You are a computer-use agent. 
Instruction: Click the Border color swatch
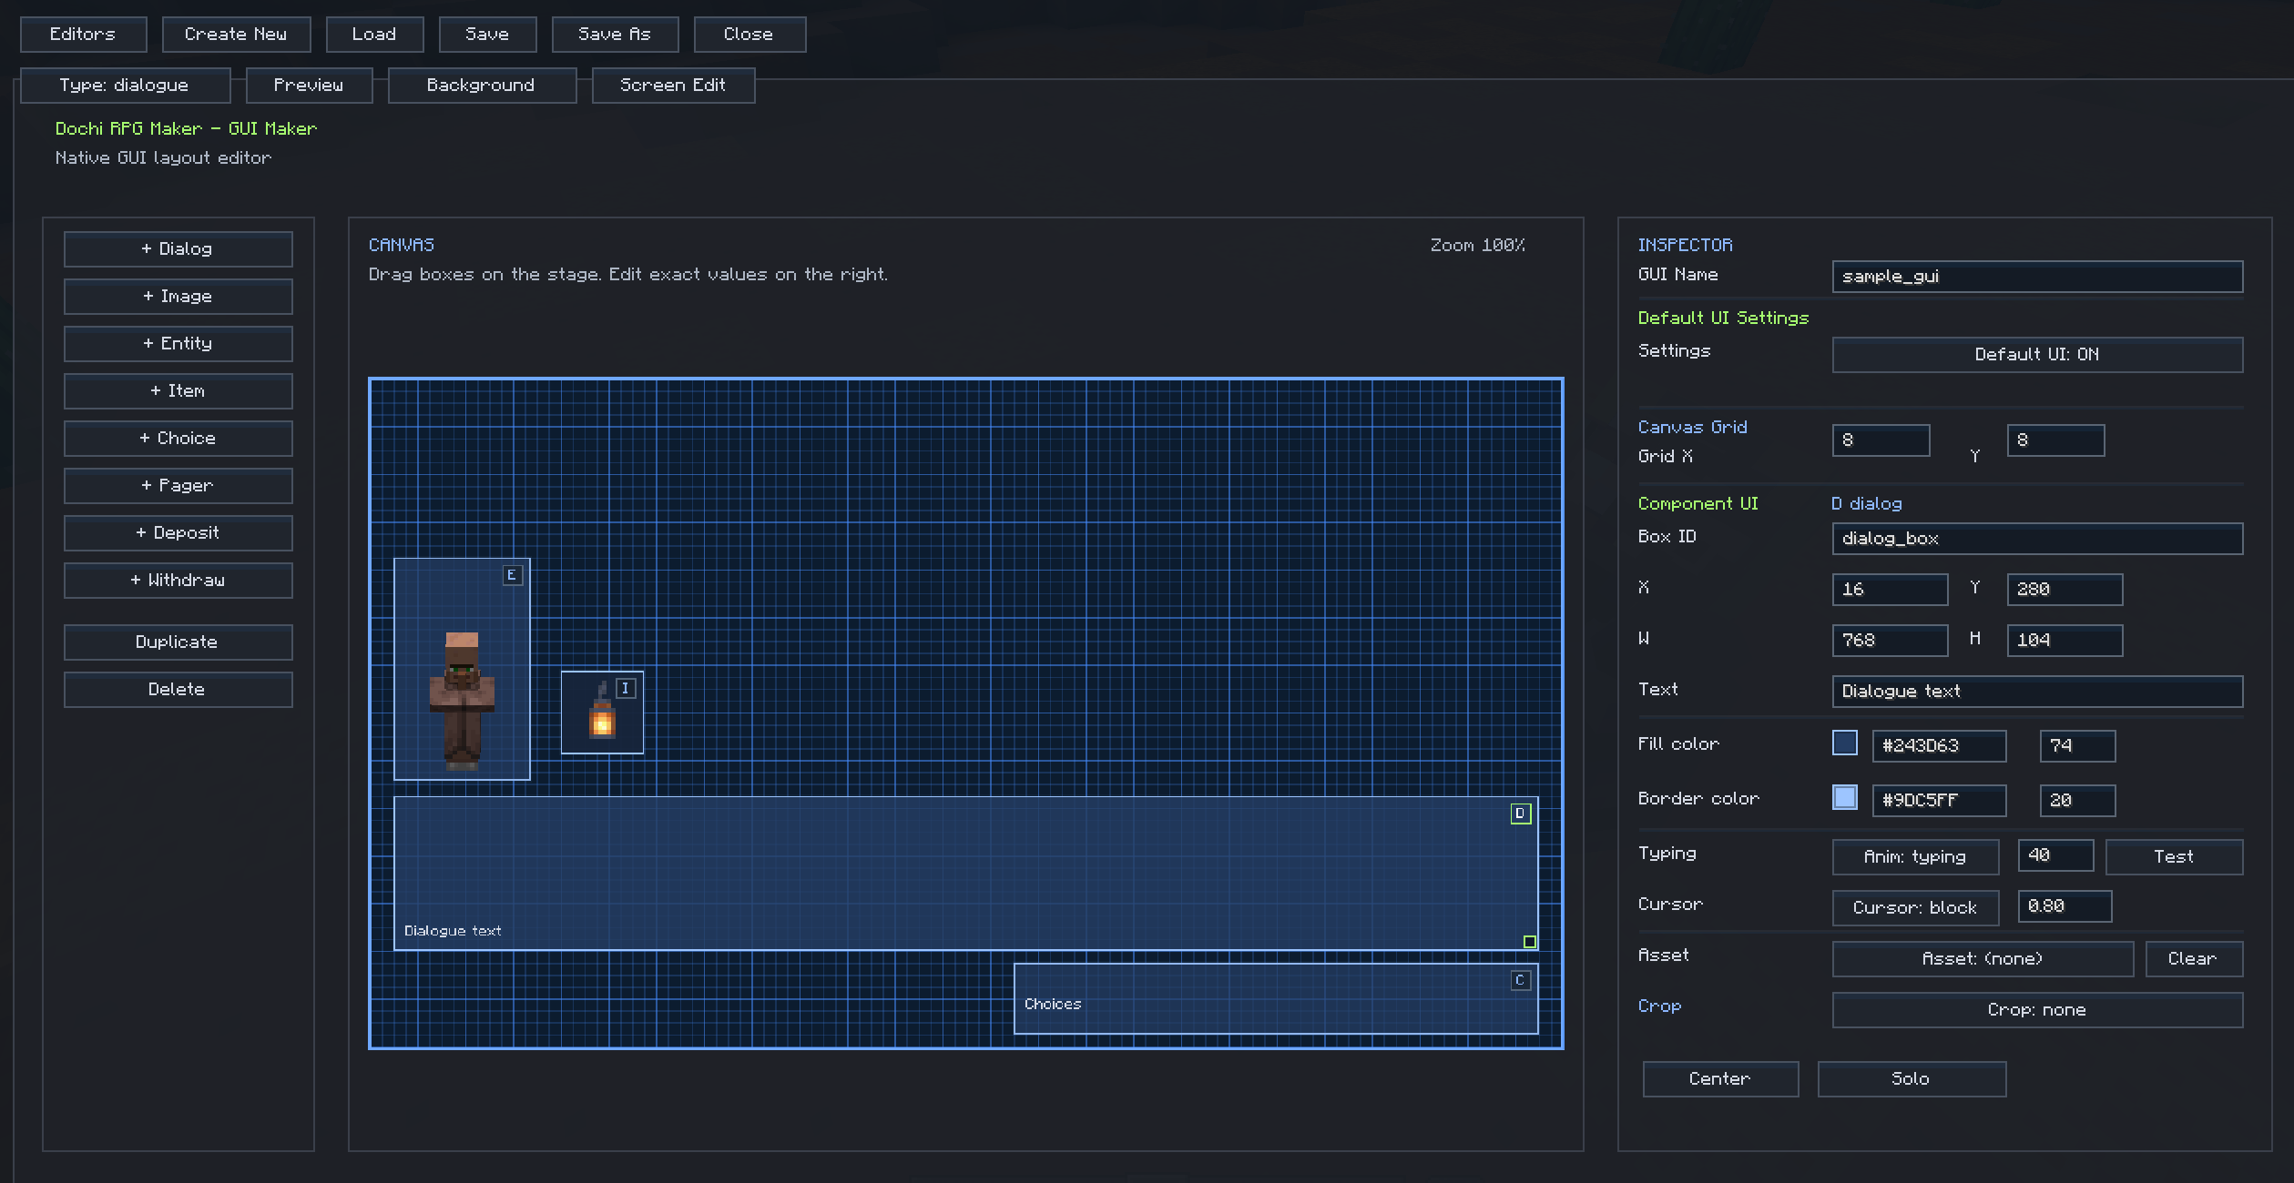[x=1845, y=798]
